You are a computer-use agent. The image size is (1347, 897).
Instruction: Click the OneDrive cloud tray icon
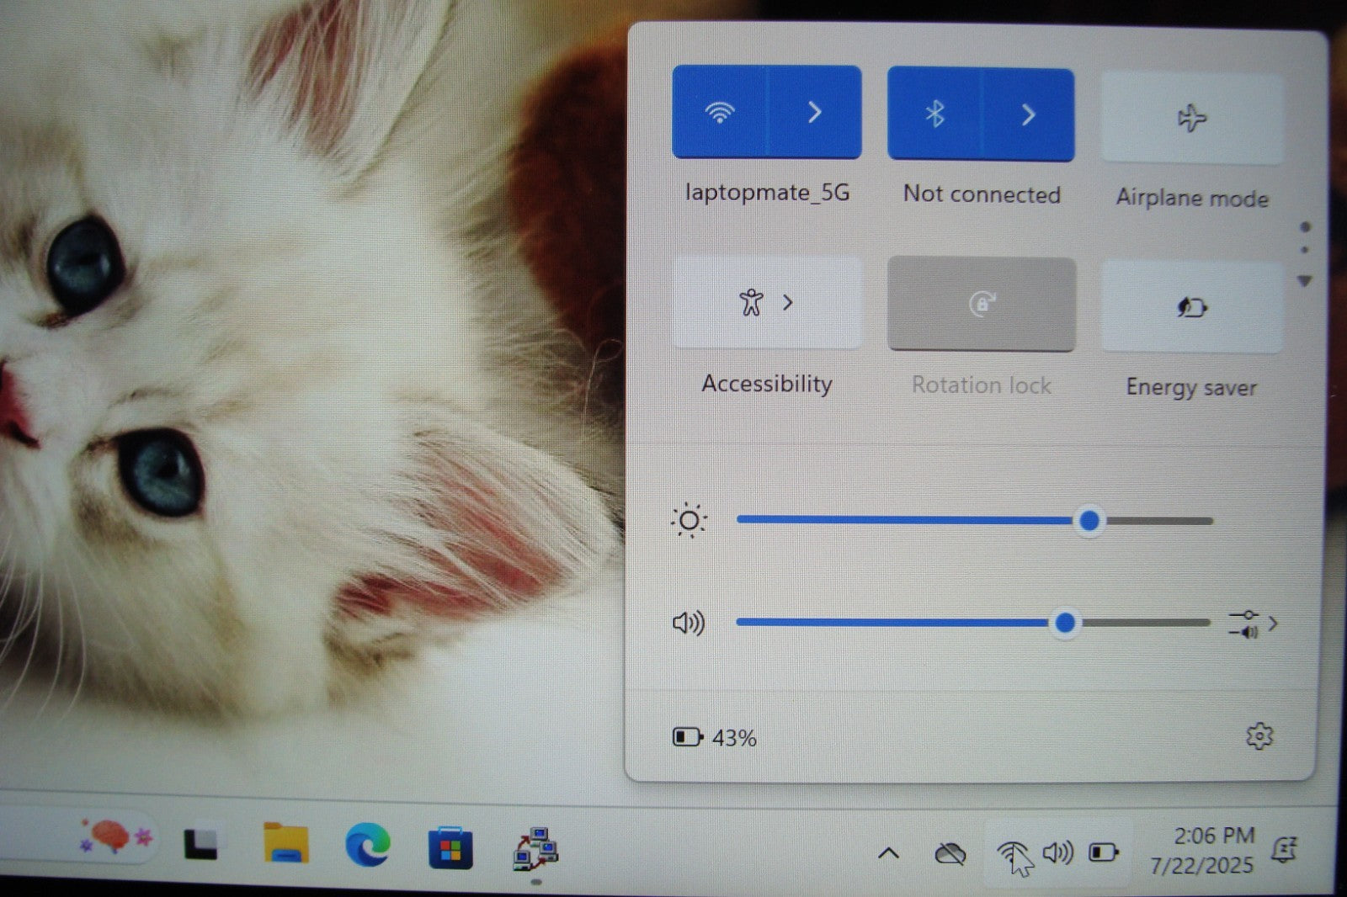pyautogui.click(x=950, y=854)
